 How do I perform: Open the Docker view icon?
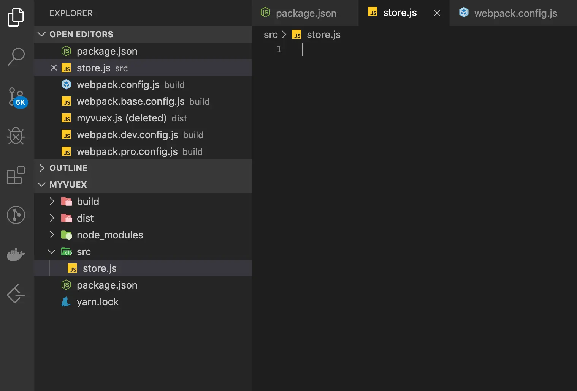[16, 254]
